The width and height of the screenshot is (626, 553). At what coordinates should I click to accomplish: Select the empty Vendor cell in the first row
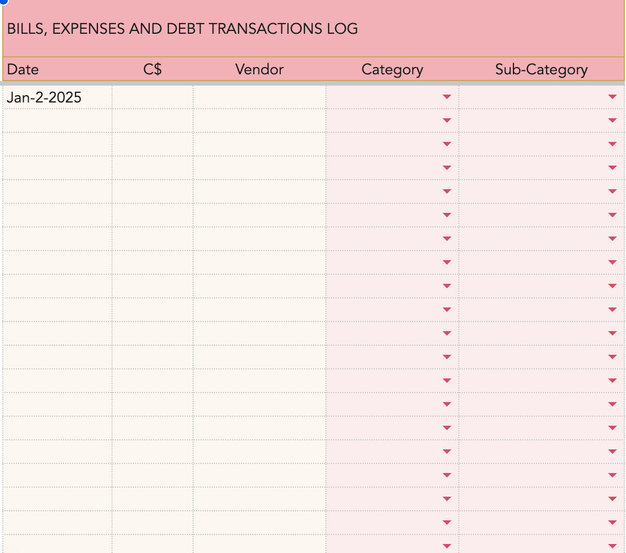(x=259, y=97)
